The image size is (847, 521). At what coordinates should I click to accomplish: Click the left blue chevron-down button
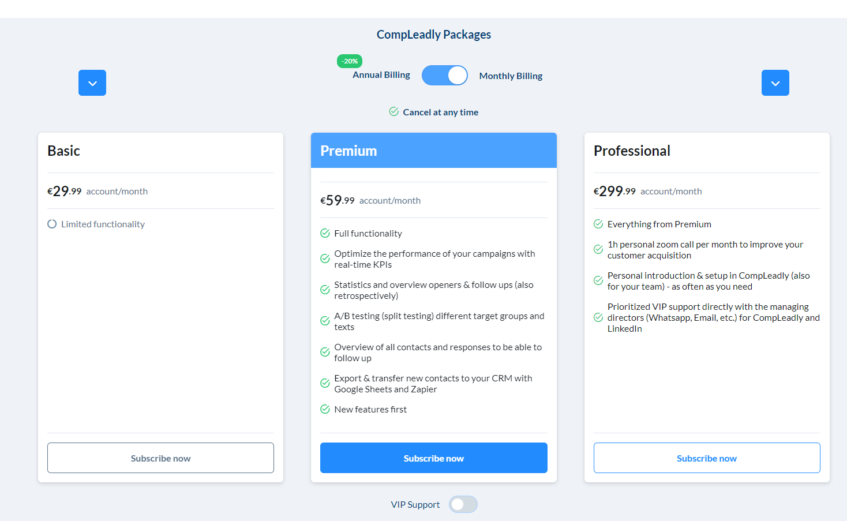(92, 83)
